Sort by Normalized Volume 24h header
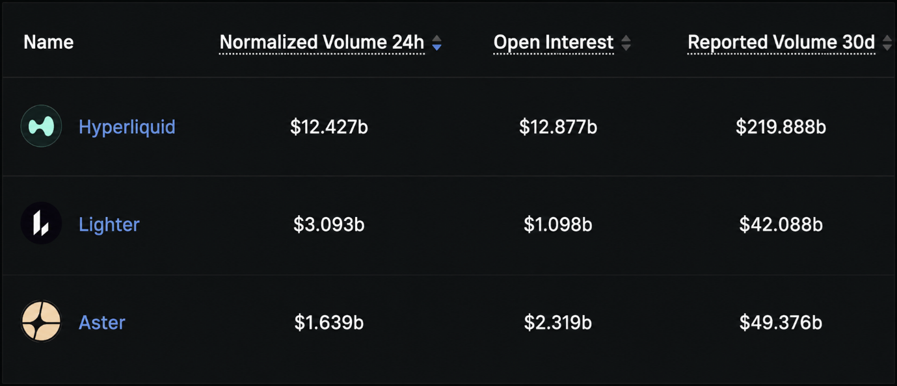This screenshot has height=386, width=897. click(322, 42)
